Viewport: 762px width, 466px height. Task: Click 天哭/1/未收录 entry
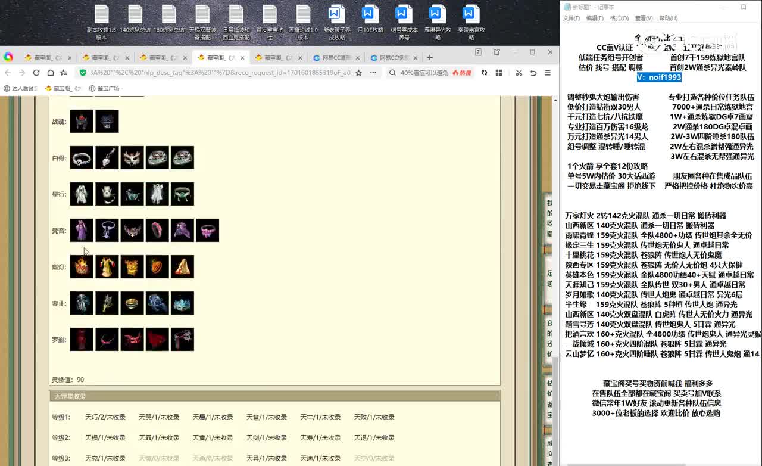click(159, 417)
